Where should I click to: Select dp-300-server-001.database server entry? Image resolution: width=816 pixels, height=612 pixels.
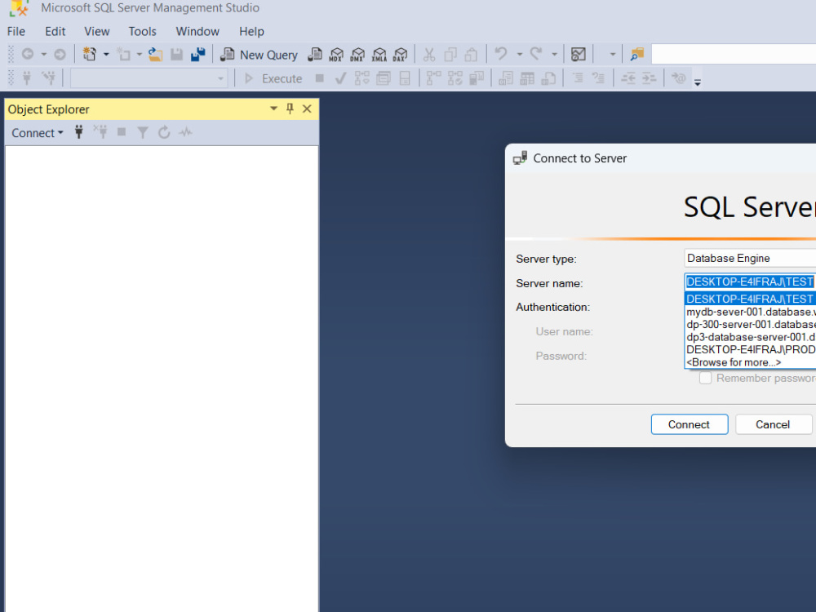click(750, 324)
